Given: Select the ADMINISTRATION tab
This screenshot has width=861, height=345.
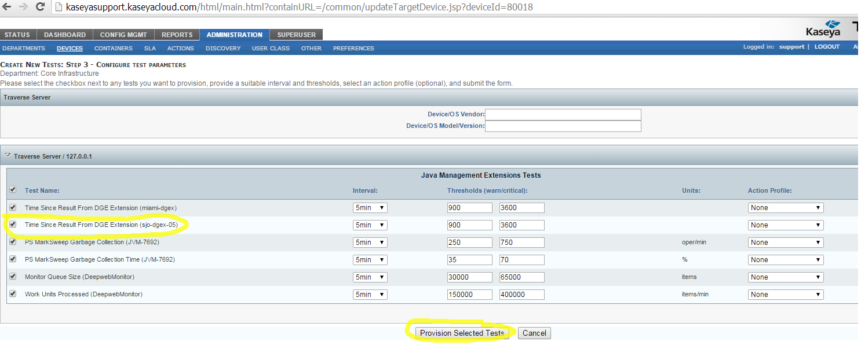Looking at the screenshot, I should tap(235, 35).
